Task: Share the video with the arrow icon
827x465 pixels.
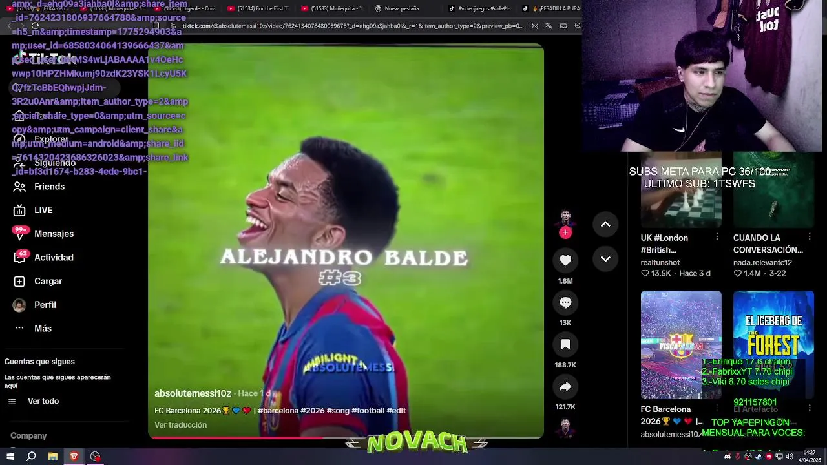Action: click(x=565, y=386)
